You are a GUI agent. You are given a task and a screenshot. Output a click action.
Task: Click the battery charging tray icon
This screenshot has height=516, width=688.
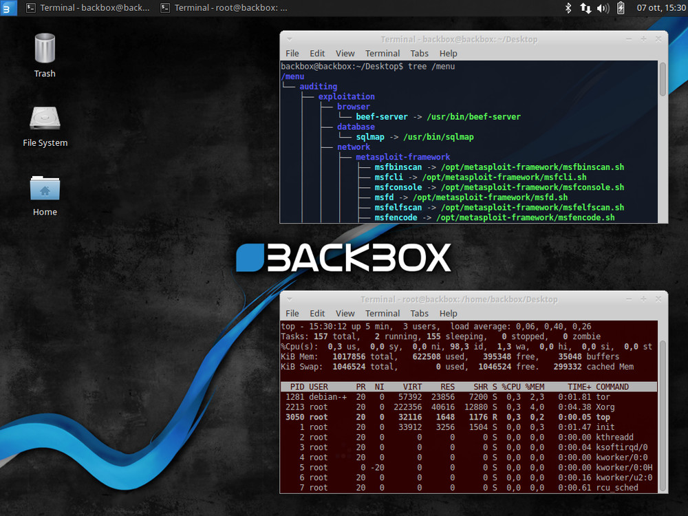[x=620, y=8]
